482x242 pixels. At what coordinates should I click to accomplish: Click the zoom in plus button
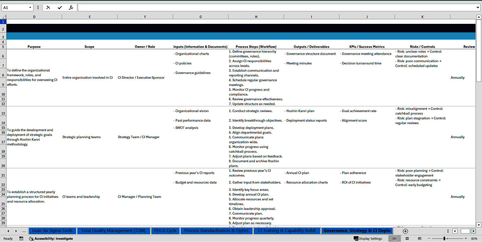(466, 238)
